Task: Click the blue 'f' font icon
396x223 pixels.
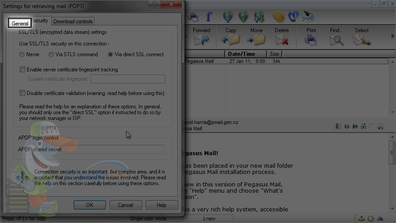Action: 208,17
